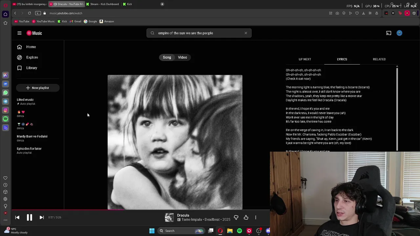Open browser downloads icon
The image size is (420, 236).
[364, 13]
